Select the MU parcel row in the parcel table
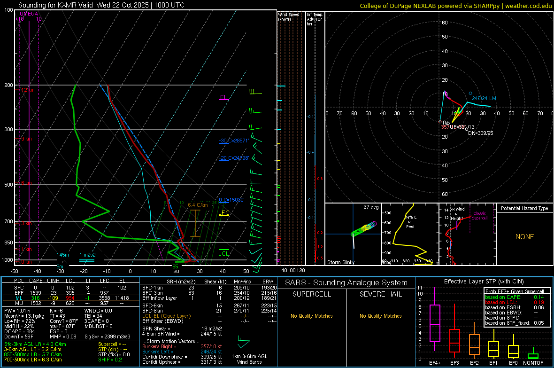This screenshot has height=368, width=554. point(70,303)
